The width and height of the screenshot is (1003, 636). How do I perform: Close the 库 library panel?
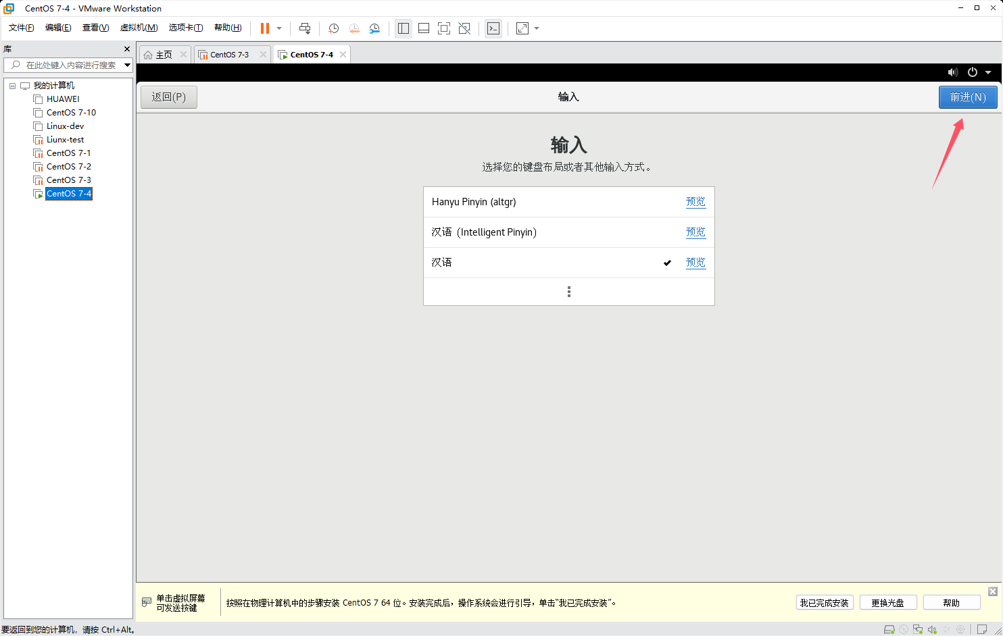pyautogui.click(x=127, y=49)
